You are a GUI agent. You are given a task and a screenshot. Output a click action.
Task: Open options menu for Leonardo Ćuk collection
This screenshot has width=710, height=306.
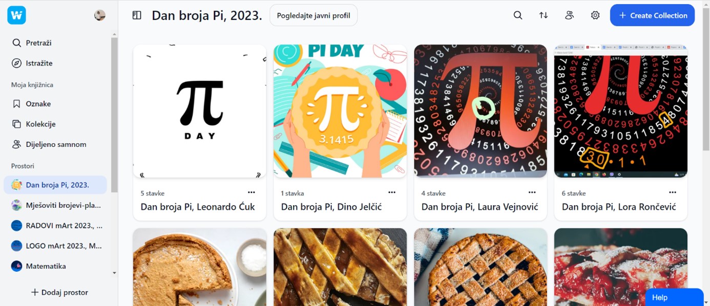tap(252, 192)
